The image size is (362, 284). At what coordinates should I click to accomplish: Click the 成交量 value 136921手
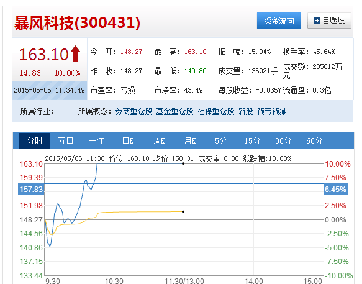coord(263,71)
